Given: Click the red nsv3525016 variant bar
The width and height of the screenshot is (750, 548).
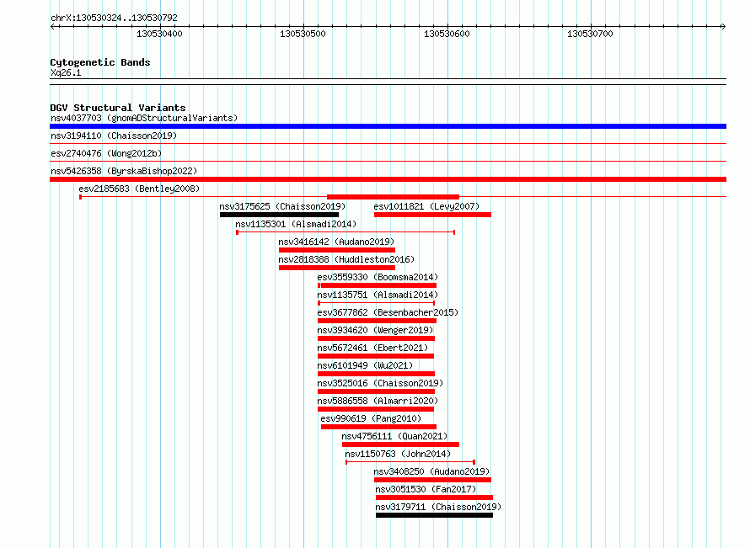Looking at the screenshot, I should point(377,391).
